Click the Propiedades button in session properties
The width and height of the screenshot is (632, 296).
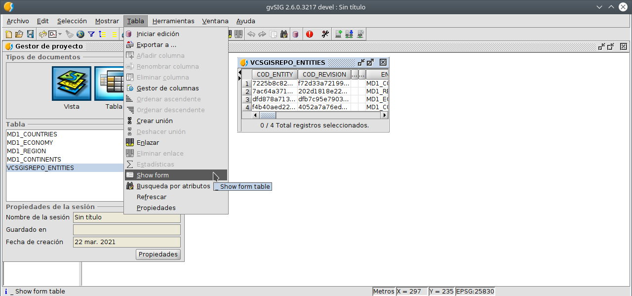158,254
